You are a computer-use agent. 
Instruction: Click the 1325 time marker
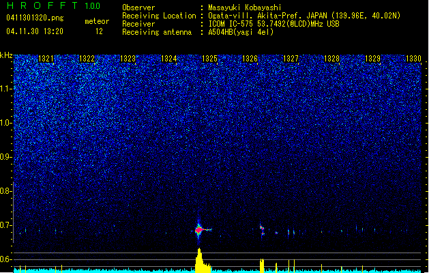tap(209, 59)
